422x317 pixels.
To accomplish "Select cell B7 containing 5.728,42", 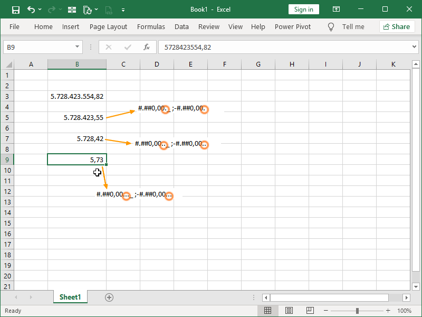I will [77, 138].
